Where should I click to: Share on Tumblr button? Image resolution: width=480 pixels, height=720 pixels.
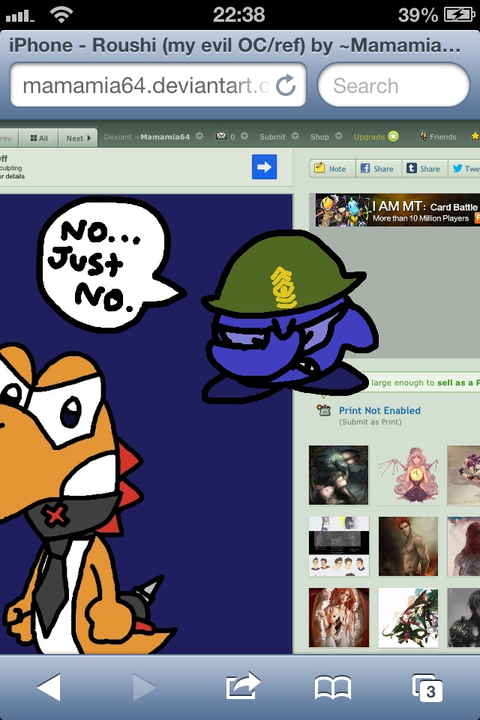click(425, 169)
